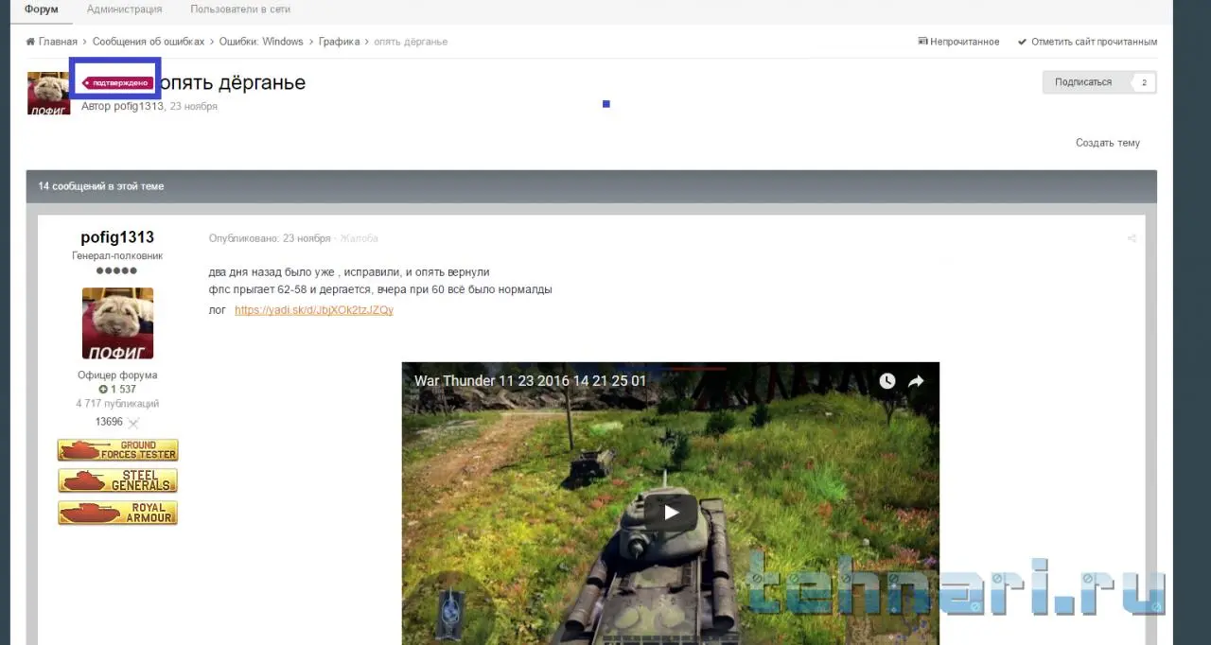Click the Опубликовано: 23 ноября timestamp
Image resolution: width=1211 pixels, height=645 pixels.
(x=270, y=238)
